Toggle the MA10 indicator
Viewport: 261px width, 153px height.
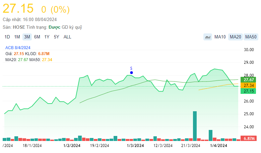(x=220, y=37)
